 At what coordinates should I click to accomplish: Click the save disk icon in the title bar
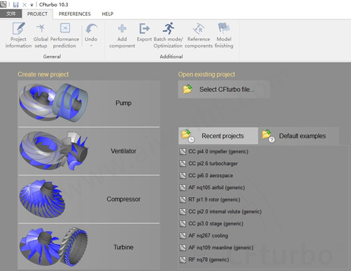(16, 4)
